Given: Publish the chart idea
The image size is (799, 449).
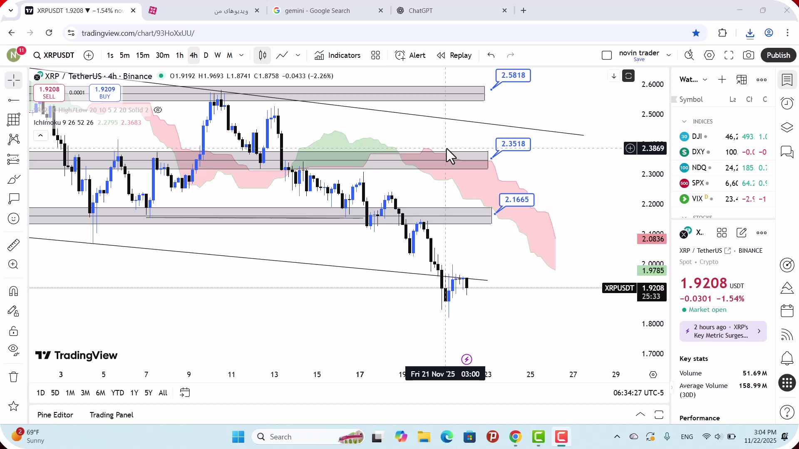Looking at the screenshot, I should [x=778, y=55].
